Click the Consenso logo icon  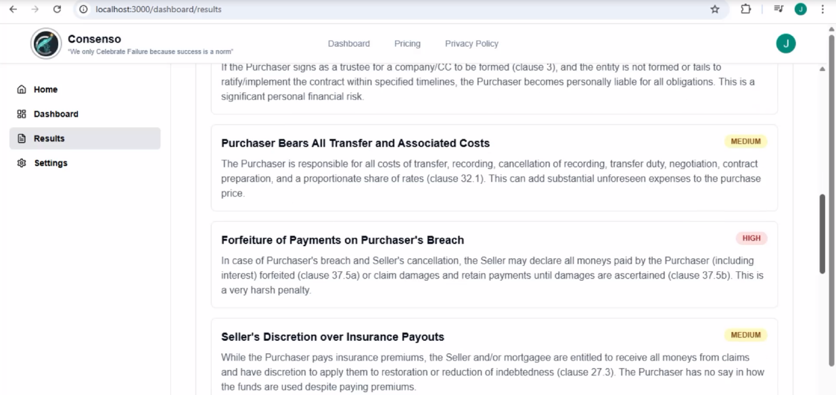46,44
